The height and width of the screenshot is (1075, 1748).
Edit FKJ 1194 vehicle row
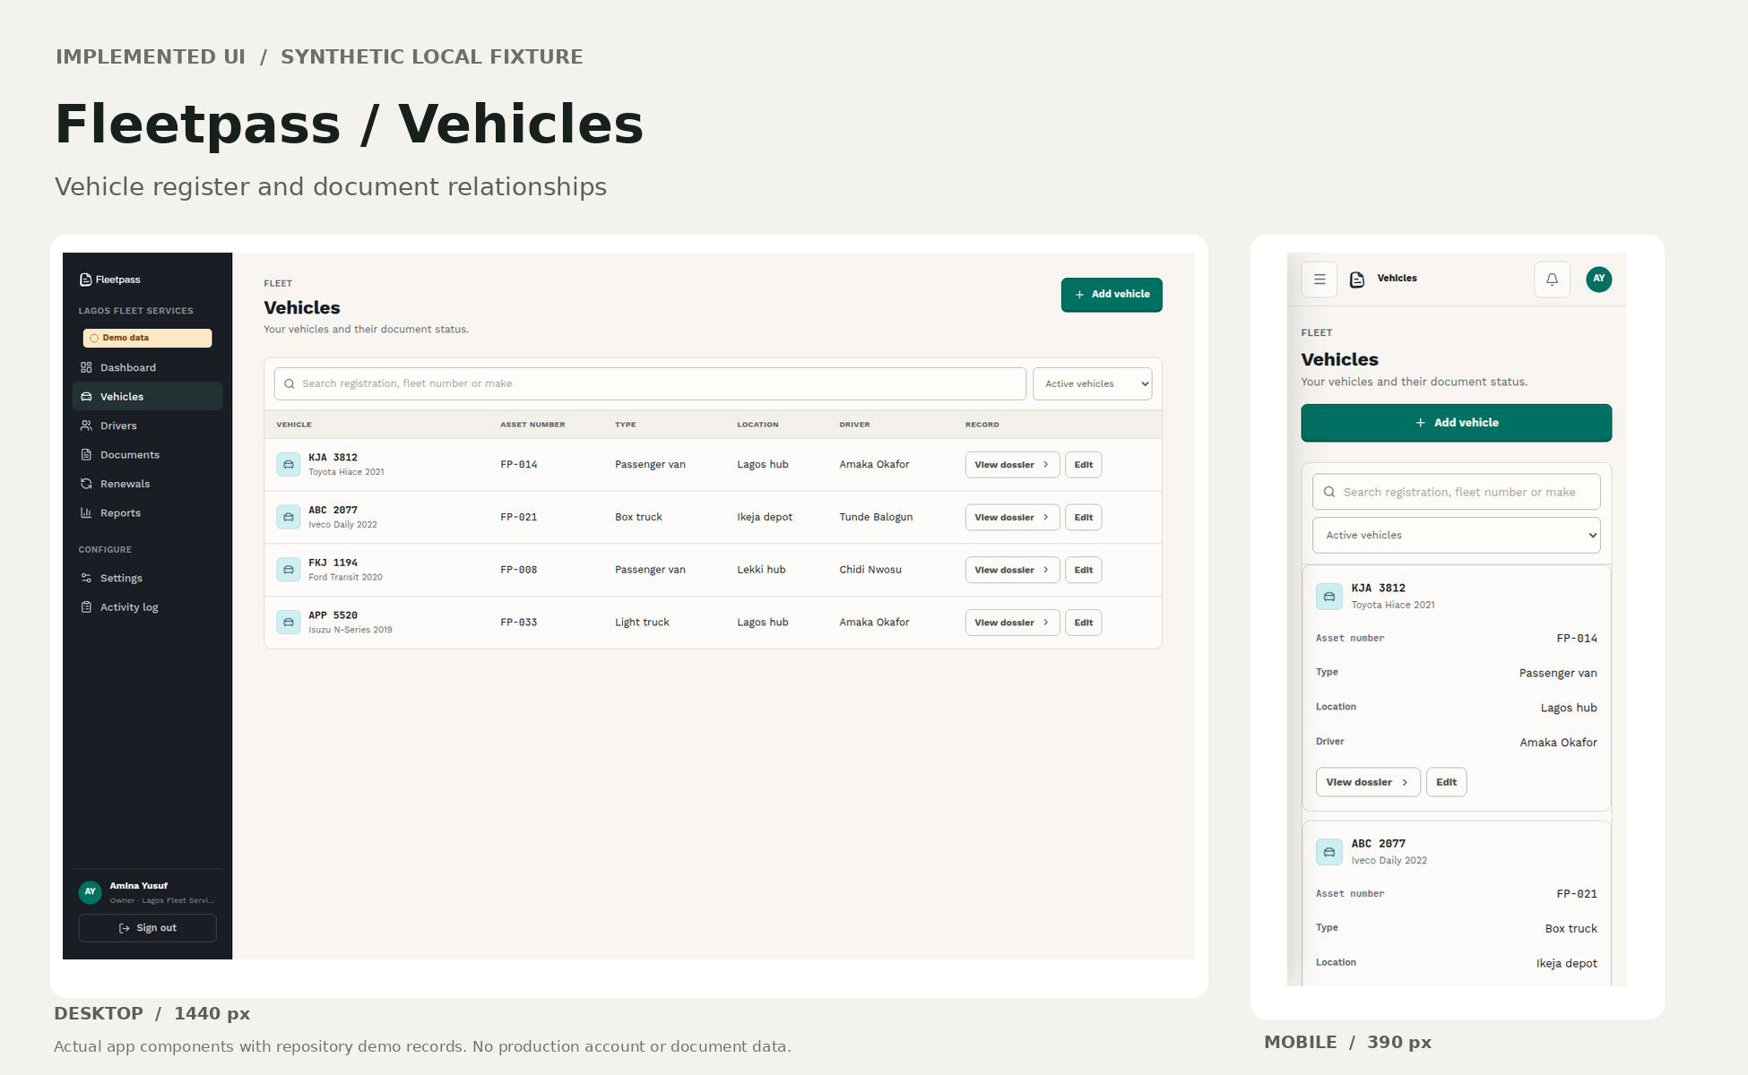click(x=1083, y=570)
